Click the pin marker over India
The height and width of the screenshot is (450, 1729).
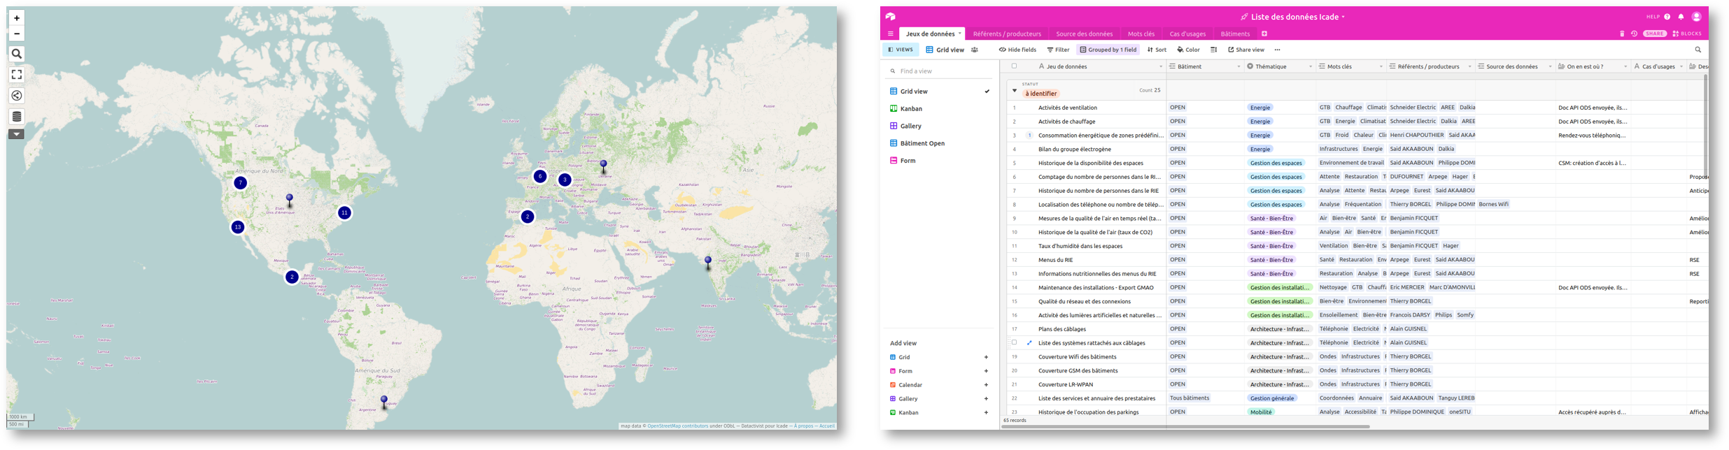coord(708,263)
